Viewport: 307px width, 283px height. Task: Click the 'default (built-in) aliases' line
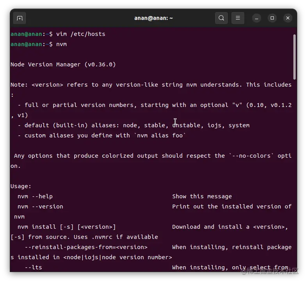tap(134, 125)
